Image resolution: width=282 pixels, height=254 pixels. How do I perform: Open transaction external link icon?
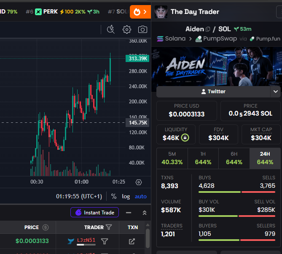(x=132, y=241)
